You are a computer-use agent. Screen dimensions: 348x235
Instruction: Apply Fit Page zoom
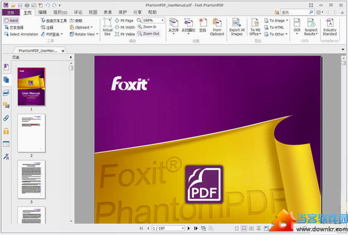click(124, 21)
